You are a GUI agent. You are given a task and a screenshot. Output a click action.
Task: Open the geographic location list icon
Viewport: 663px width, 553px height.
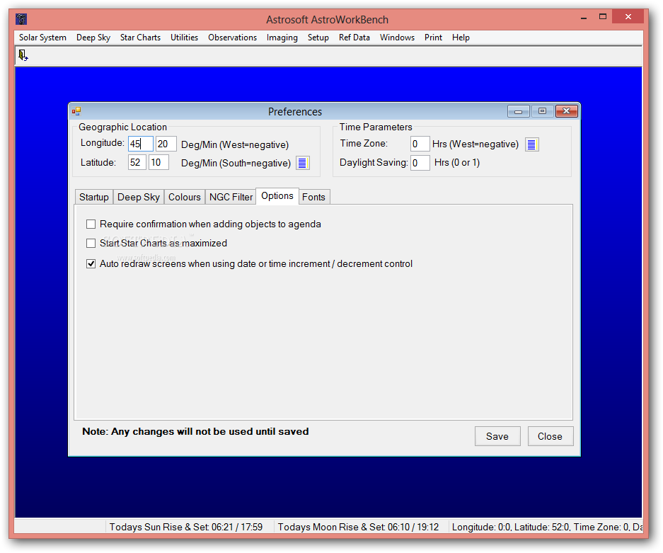pyautogui.click(x=302, y=163)
